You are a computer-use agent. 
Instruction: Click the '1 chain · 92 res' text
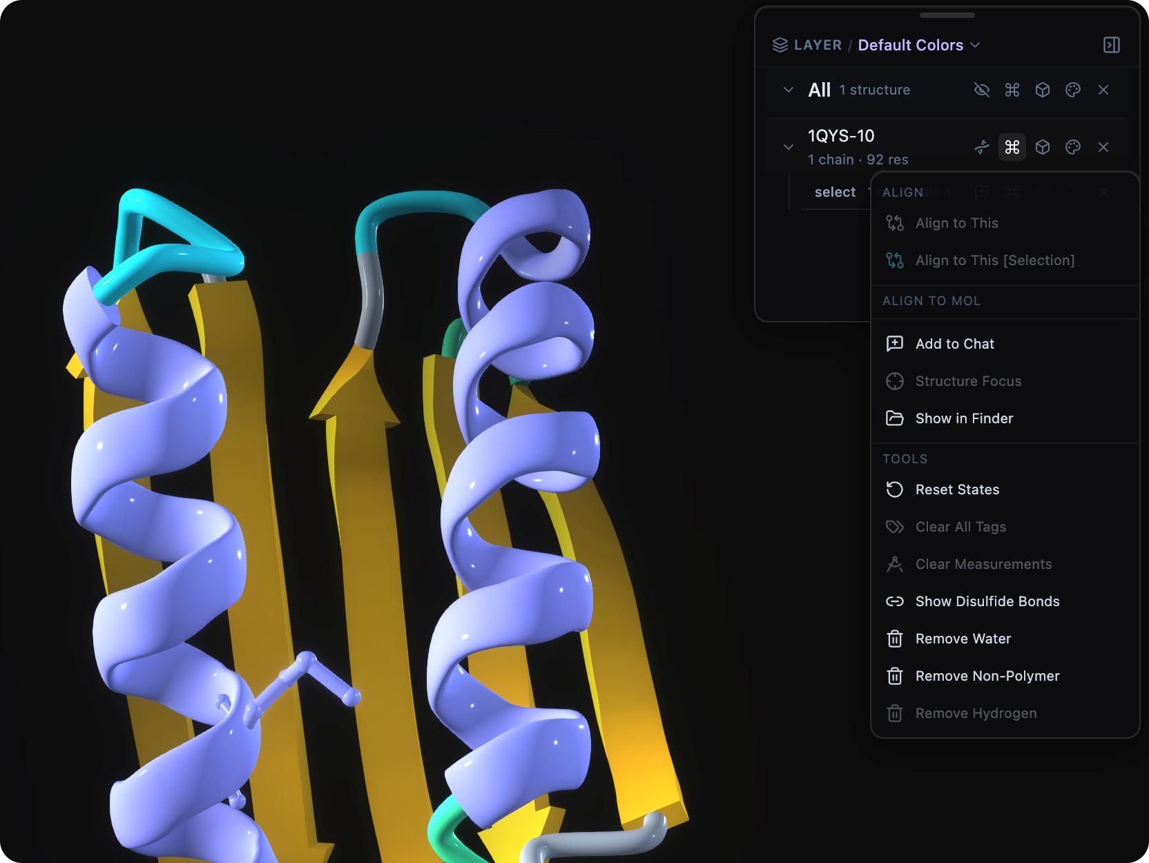pos(858,159)
